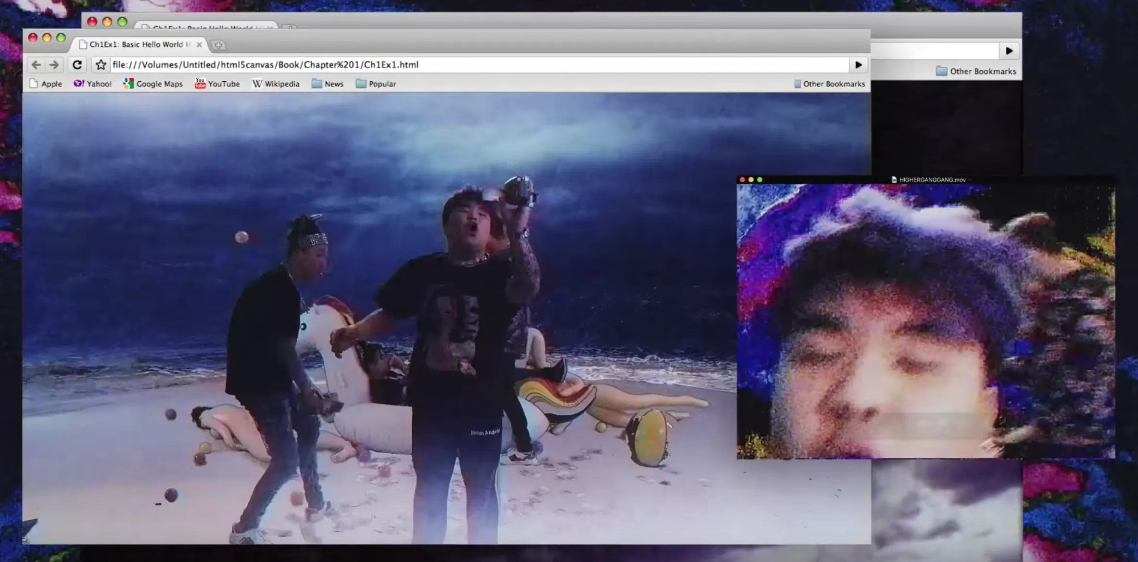Open the Wikipedia bookmark

pos(276,84)
